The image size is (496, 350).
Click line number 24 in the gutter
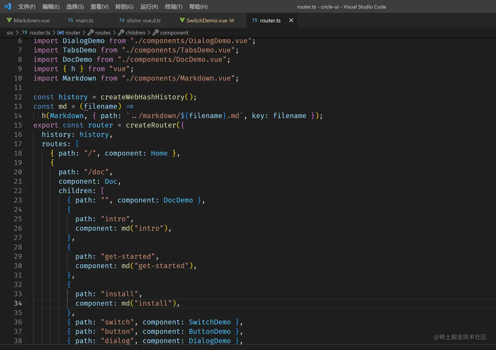pyautogui.click(x=18, y=209)
